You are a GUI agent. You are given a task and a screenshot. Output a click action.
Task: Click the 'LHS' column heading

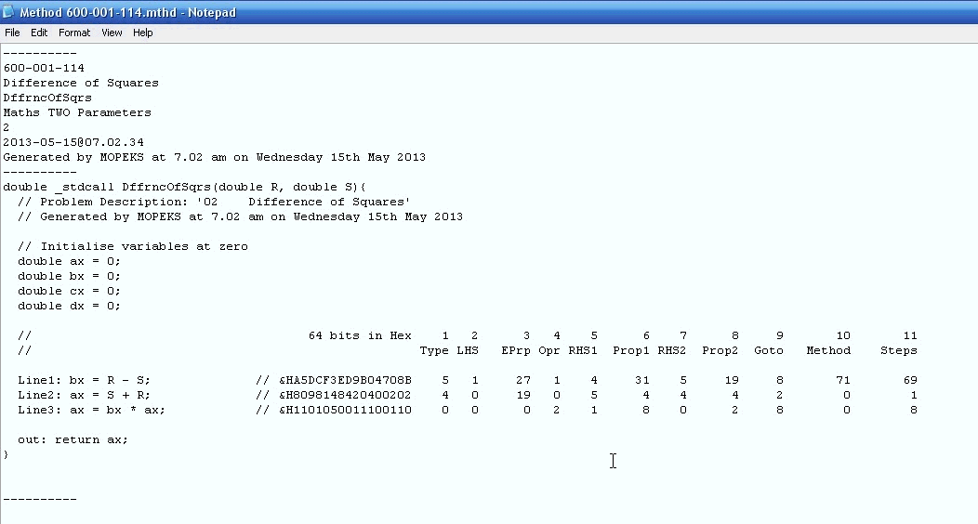(x=468, y=351)
